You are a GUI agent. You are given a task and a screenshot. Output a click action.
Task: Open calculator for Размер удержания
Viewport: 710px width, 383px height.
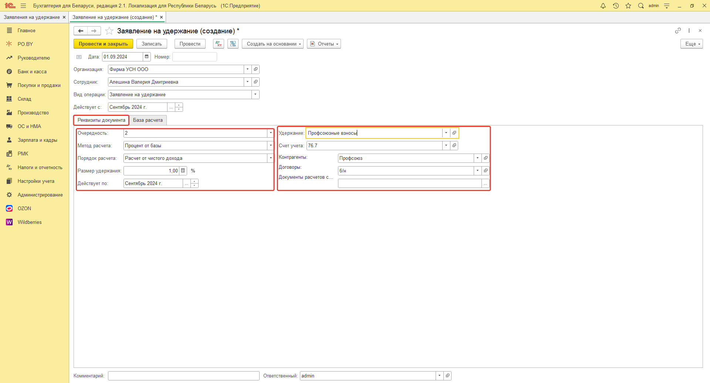pyautogui.click(x=183, y=171)
